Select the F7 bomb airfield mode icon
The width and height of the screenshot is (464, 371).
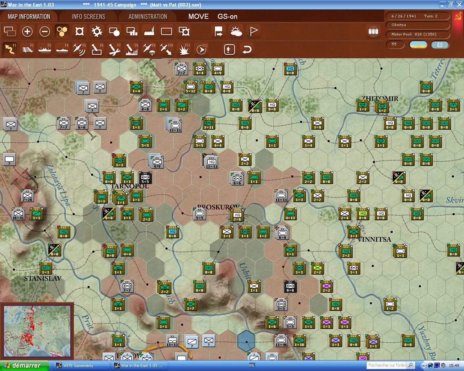(x=114, y=49)
